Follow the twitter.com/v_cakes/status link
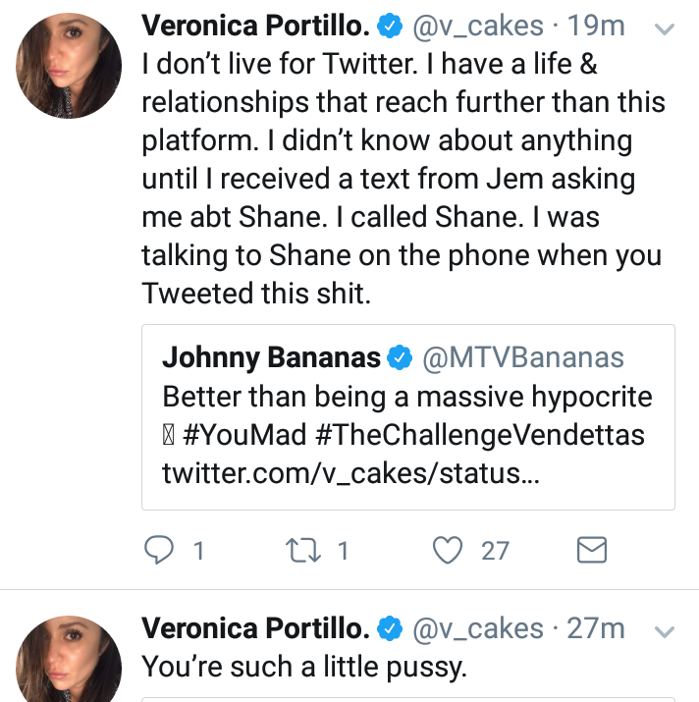This screenshot has width=699, height=702. pyautogui.click(x=350, y=473)
